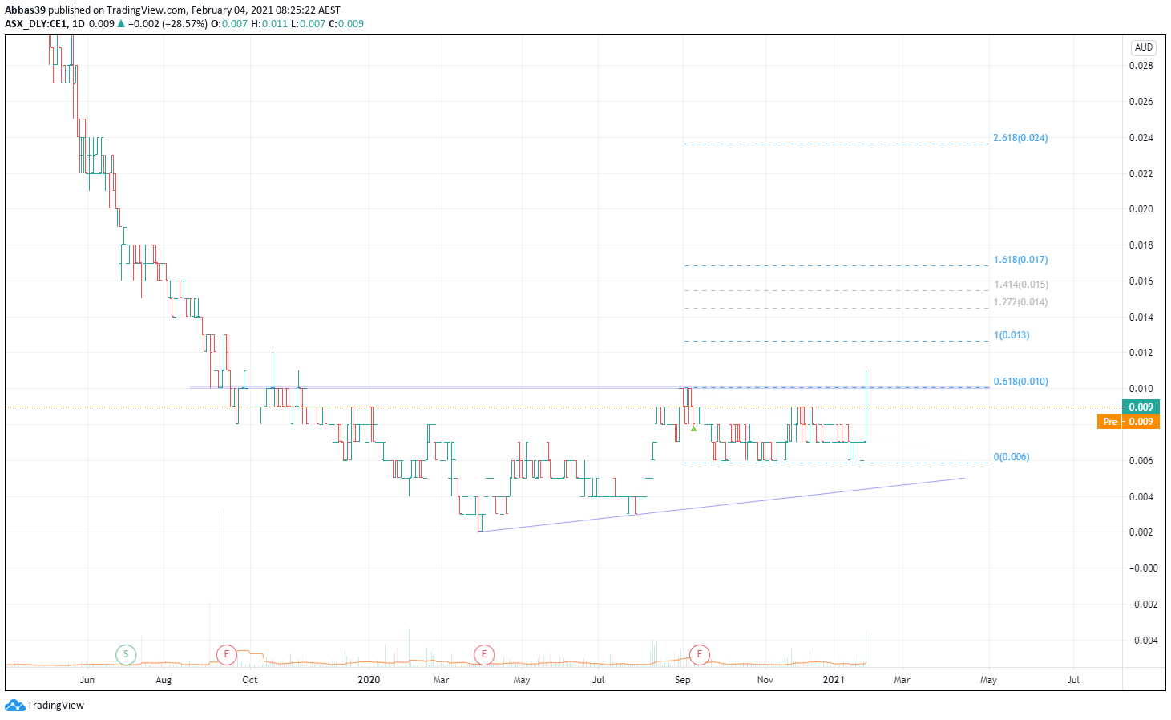Viewport: 1171px width, 720px height.
Task: Select the 0.618(0.010) Fibonacci label
Action: point(1020,382)
